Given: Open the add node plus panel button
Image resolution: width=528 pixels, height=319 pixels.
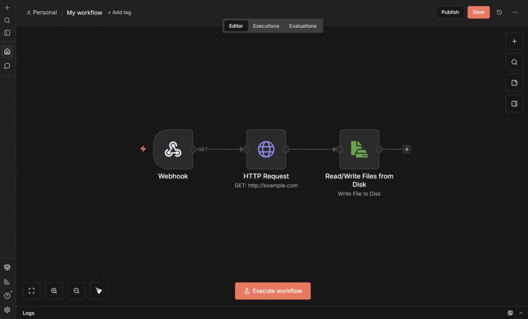Looking at the screenshot, I should coord(514,41).
